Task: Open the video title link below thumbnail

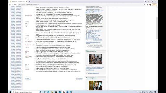Action: coord(95,69)
